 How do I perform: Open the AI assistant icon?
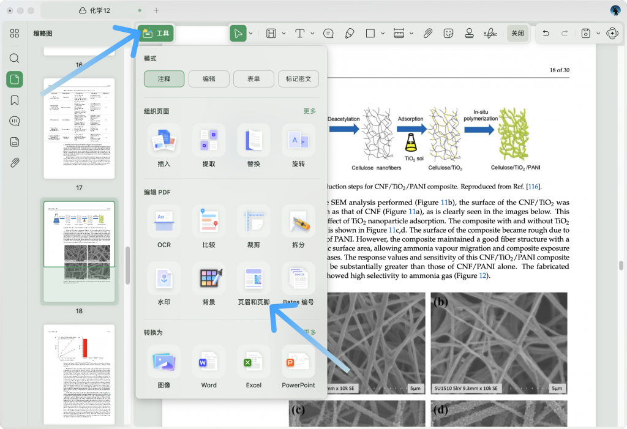pos(612,34)
